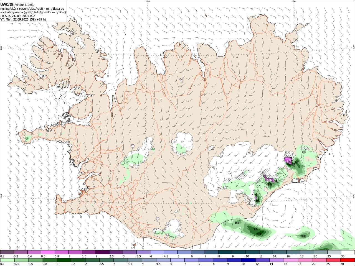Click the '0.2' label under upper legend row
This screenshot has height=266, width=355.
click(2, 256)
